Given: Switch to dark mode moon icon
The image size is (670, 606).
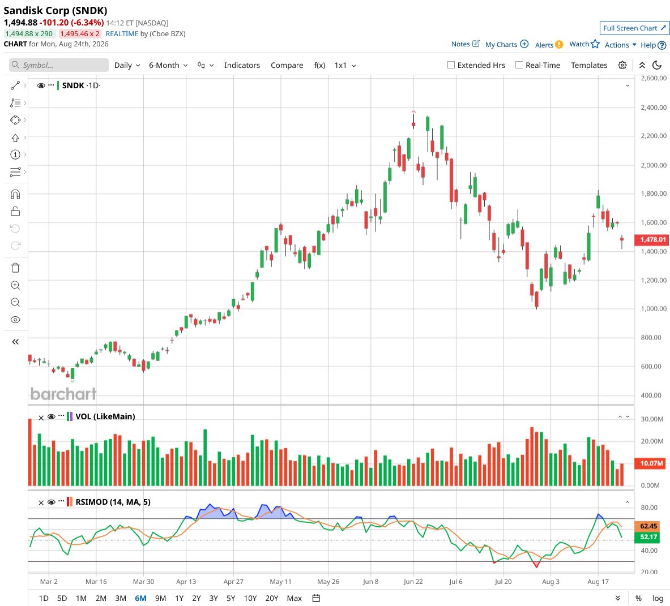Looking at the screenshot, I should 657,65.
